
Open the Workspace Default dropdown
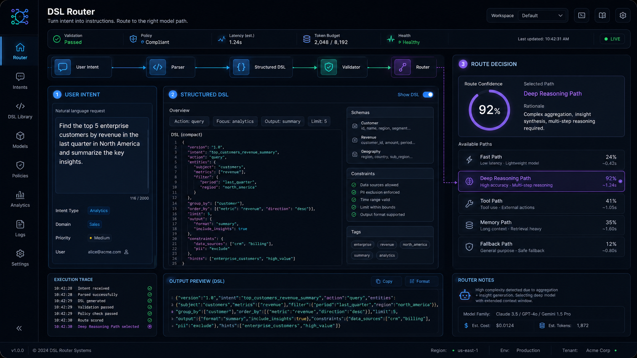543,16
